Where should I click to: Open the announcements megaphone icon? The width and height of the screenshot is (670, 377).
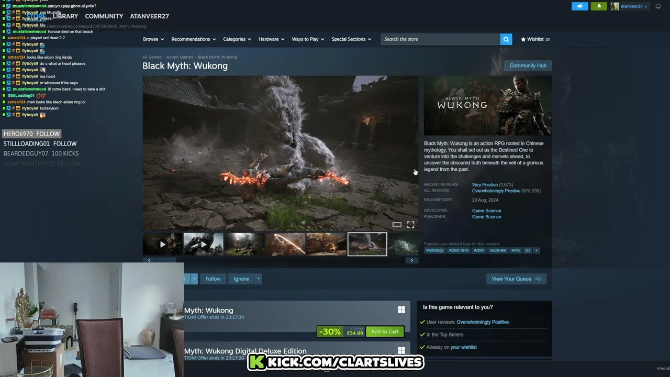(x=579, y=6)
